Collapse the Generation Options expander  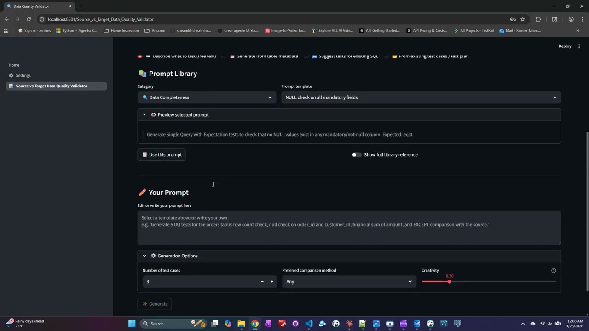coord(349,256)
